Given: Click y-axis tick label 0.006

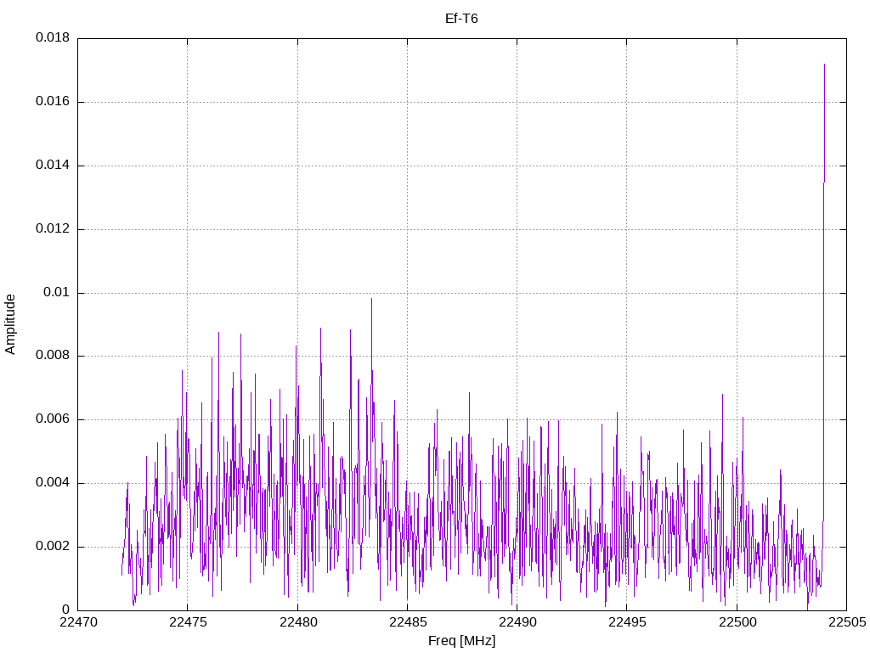Looking at the screenshot, I should click(x=53, y=419).
